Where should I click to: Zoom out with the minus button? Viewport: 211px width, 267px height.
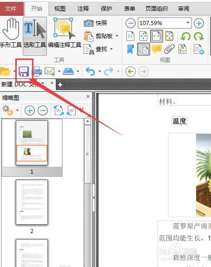(131, 23)
